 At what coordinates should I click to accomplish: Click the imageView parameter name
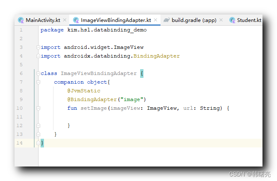click(125, 109)
